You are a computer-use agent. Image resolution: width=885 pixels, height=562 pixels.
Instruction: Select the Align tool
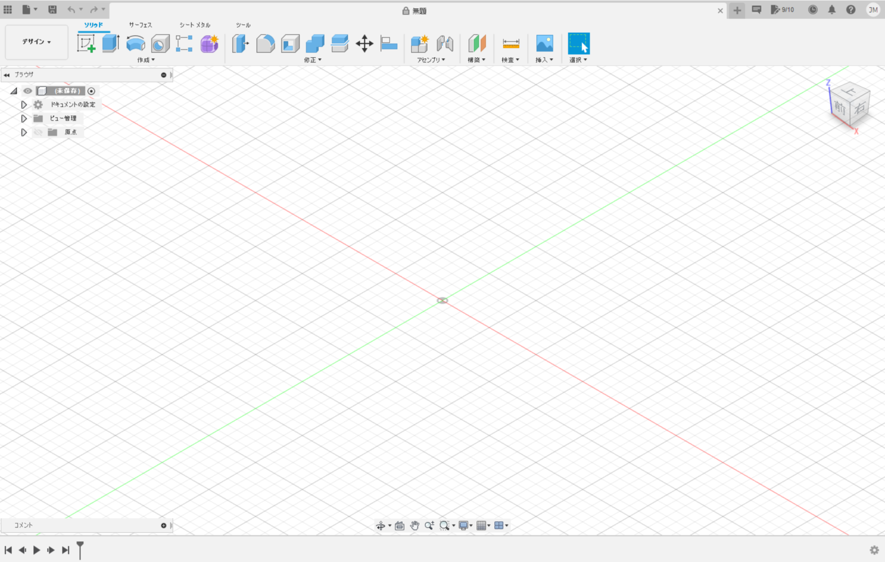(x=389, y=43)
